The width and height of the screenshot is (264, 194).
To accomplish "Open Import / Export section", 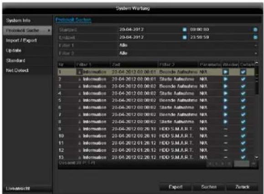I will click(x=21, y=41).
